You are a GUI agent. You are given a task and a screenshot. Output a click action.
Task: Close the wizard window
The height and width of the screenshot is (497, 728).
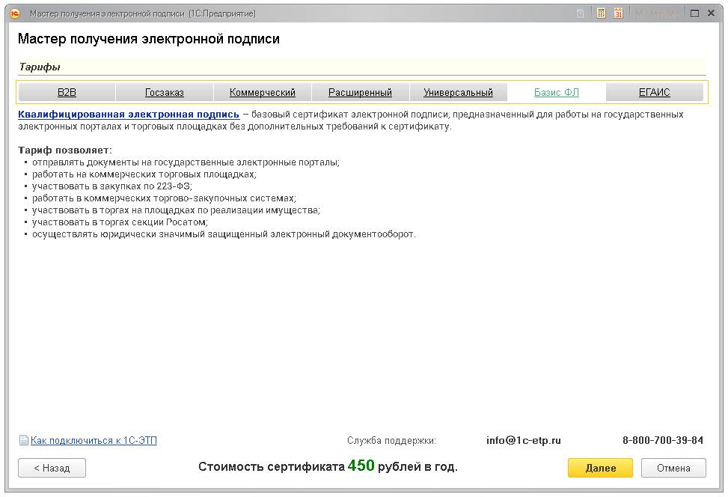tap(711, 13)
